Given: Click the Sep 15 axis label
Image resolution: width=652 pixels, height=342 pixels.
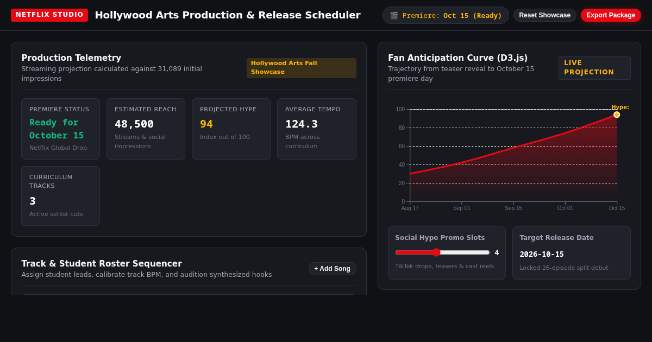Looking at the screenshot, I should (x=513, y=208).
